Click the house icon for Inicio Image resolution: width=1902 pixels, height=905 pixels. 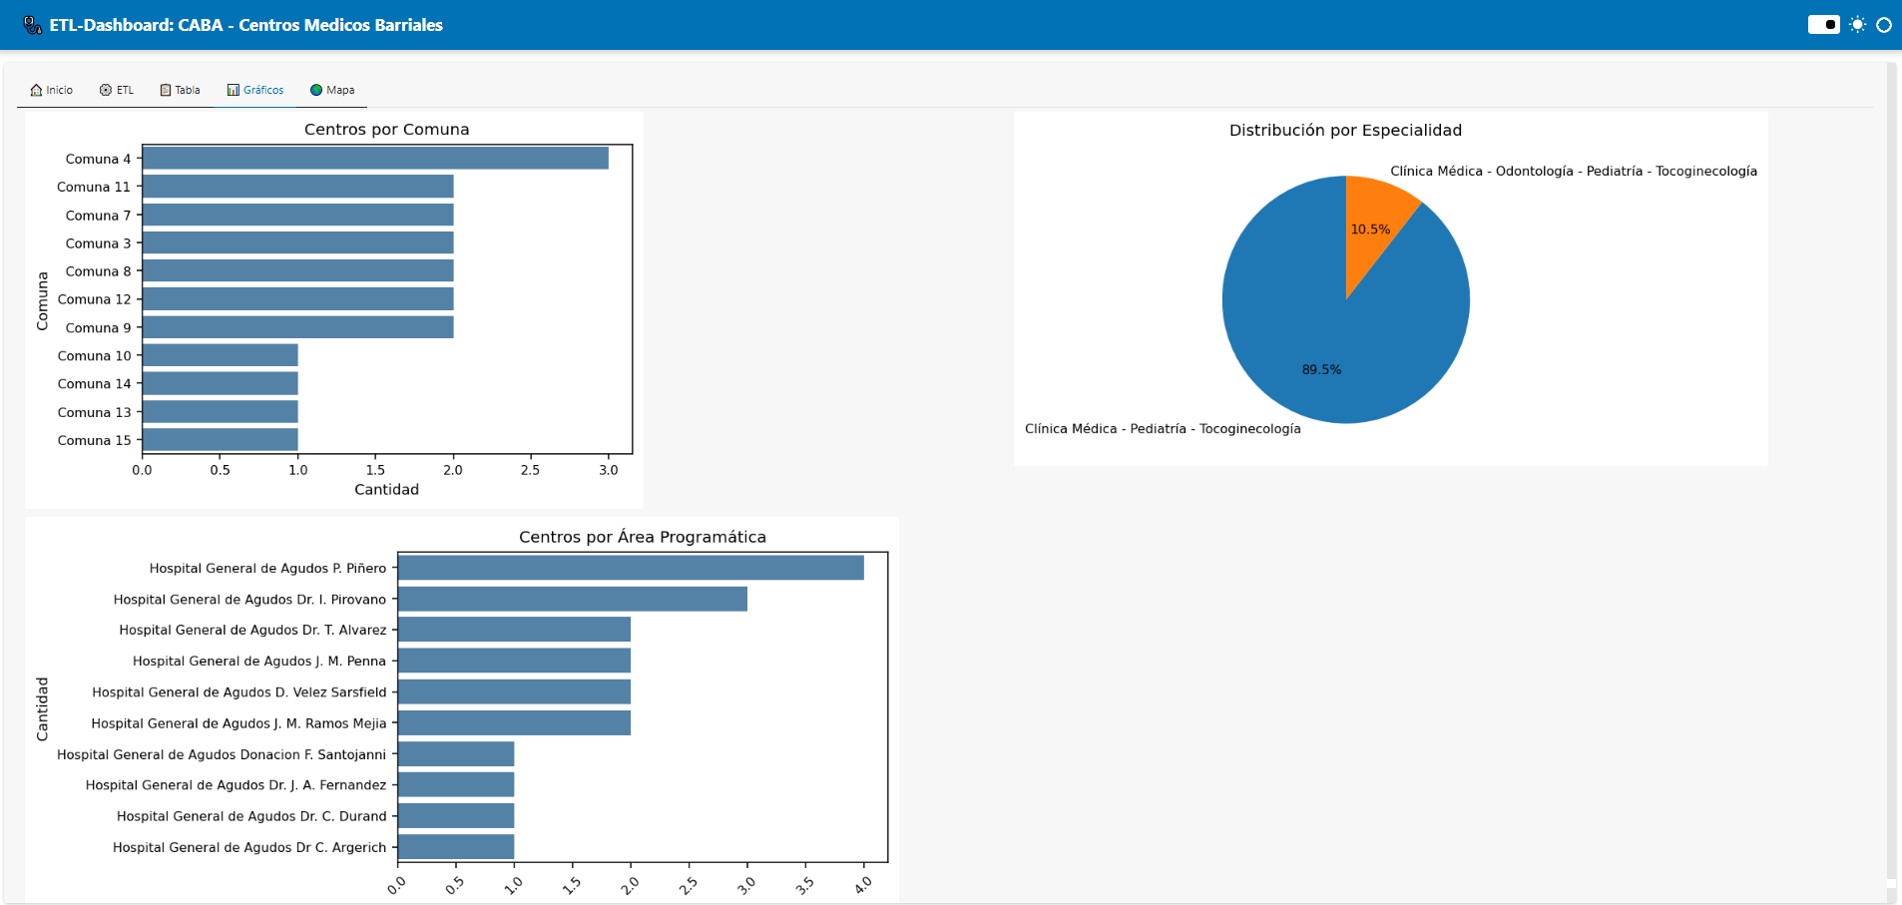point(36,90)
